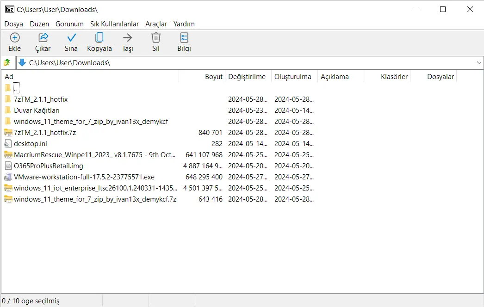Open the Yardım menu

pos(184,24)
